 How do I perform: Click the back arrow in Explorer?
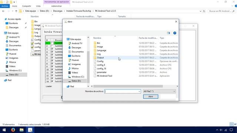point(3,11)
